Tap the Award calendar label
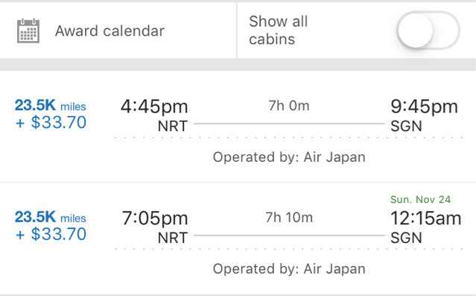The image size is (476, 296). (110, 31)
